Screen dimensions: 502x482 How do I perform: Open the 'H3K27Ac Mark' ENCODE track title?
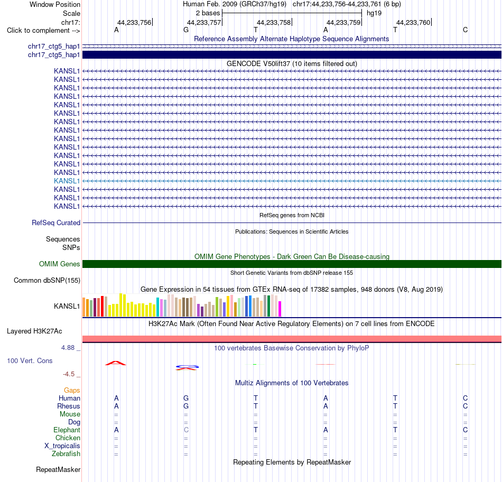point(292,324)
